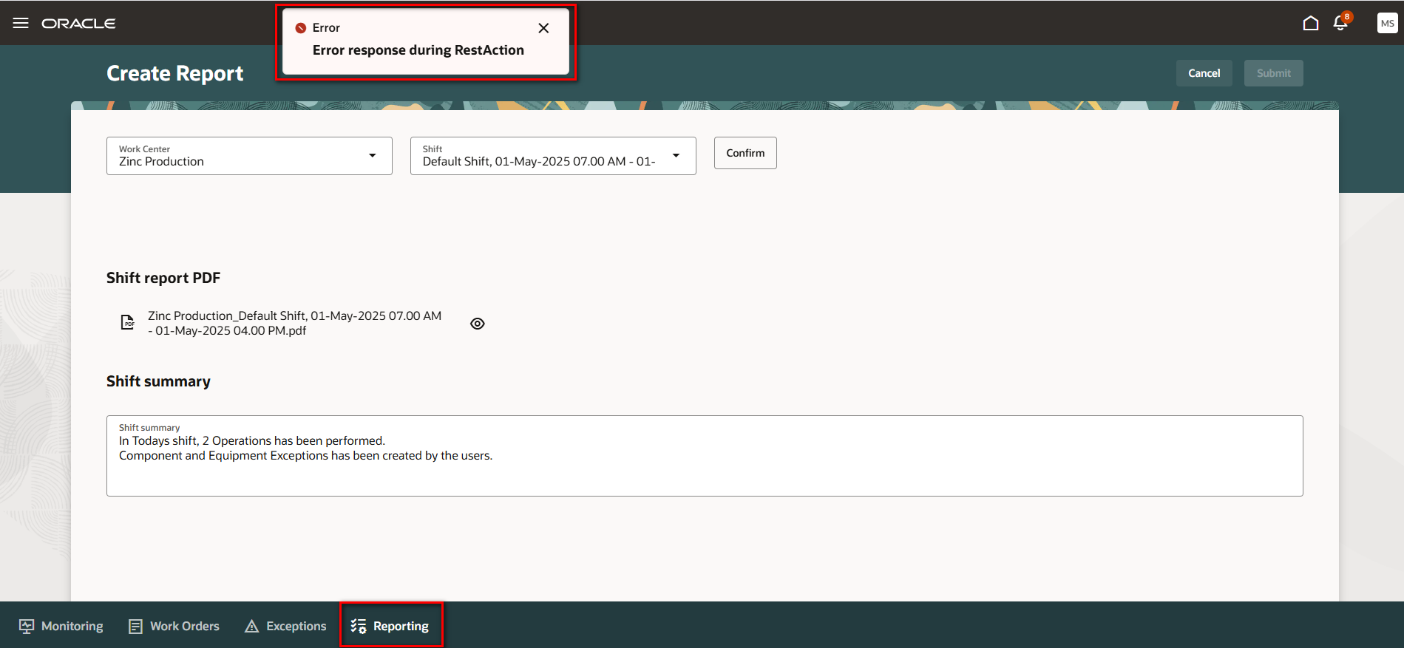Switch to the Work Orders tab

coord(174,626)
